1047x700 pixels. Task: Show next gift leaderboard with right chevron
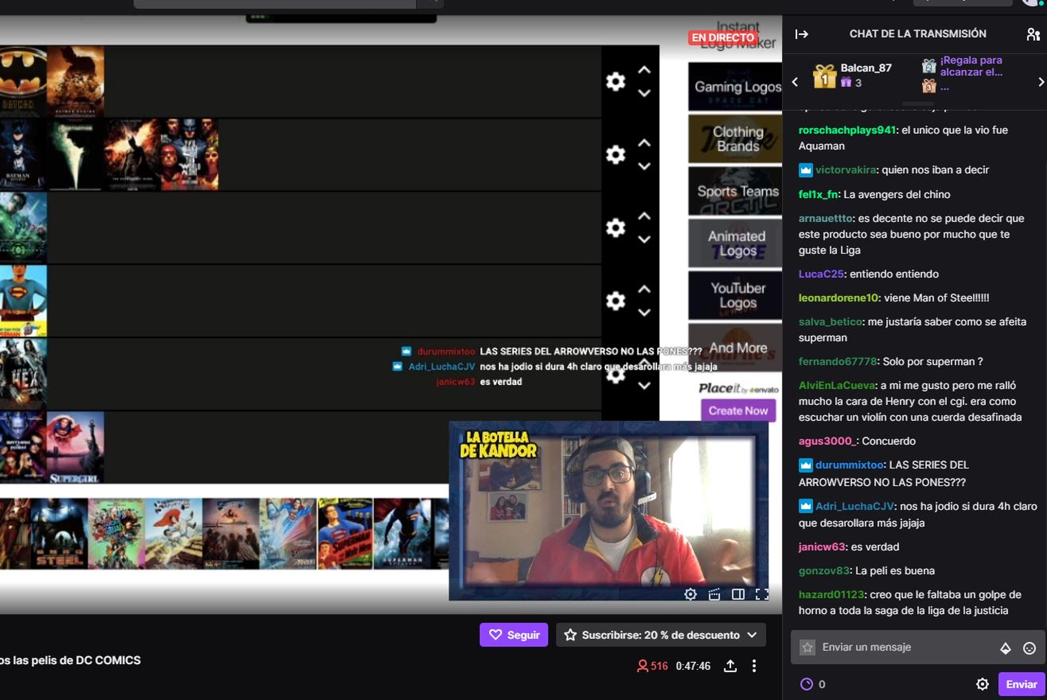(x=1041, y=82)
